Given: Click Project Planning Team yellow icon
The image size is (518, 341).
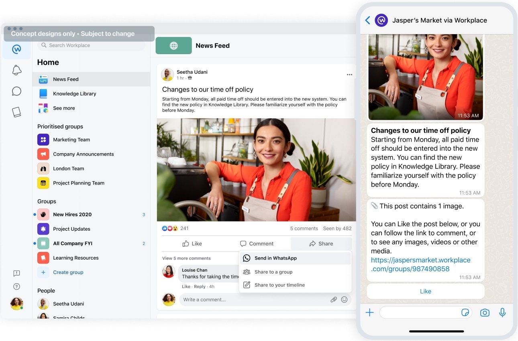Looking at the screenshot, I should (43, 183).
